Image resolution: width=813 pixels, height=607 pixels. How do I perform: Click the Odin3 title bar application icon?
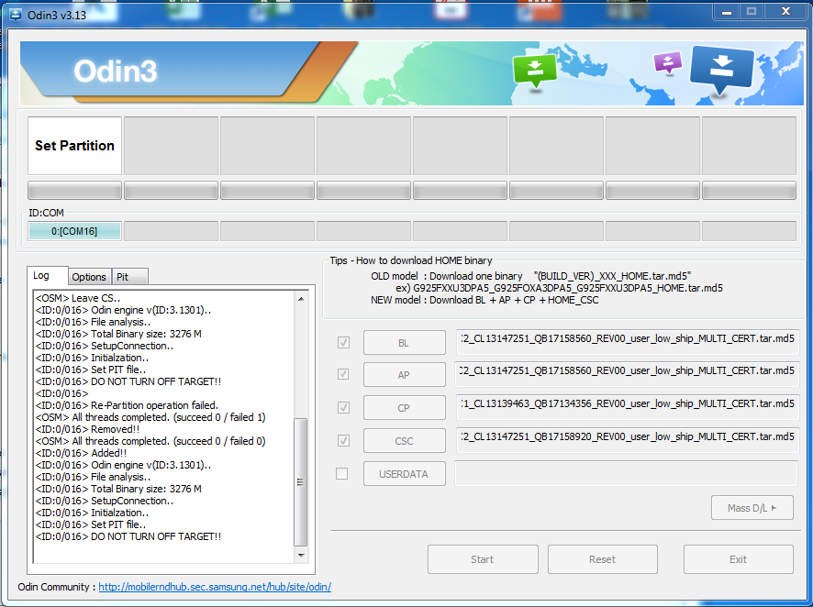pyautogui.click(x=15, y=15)
